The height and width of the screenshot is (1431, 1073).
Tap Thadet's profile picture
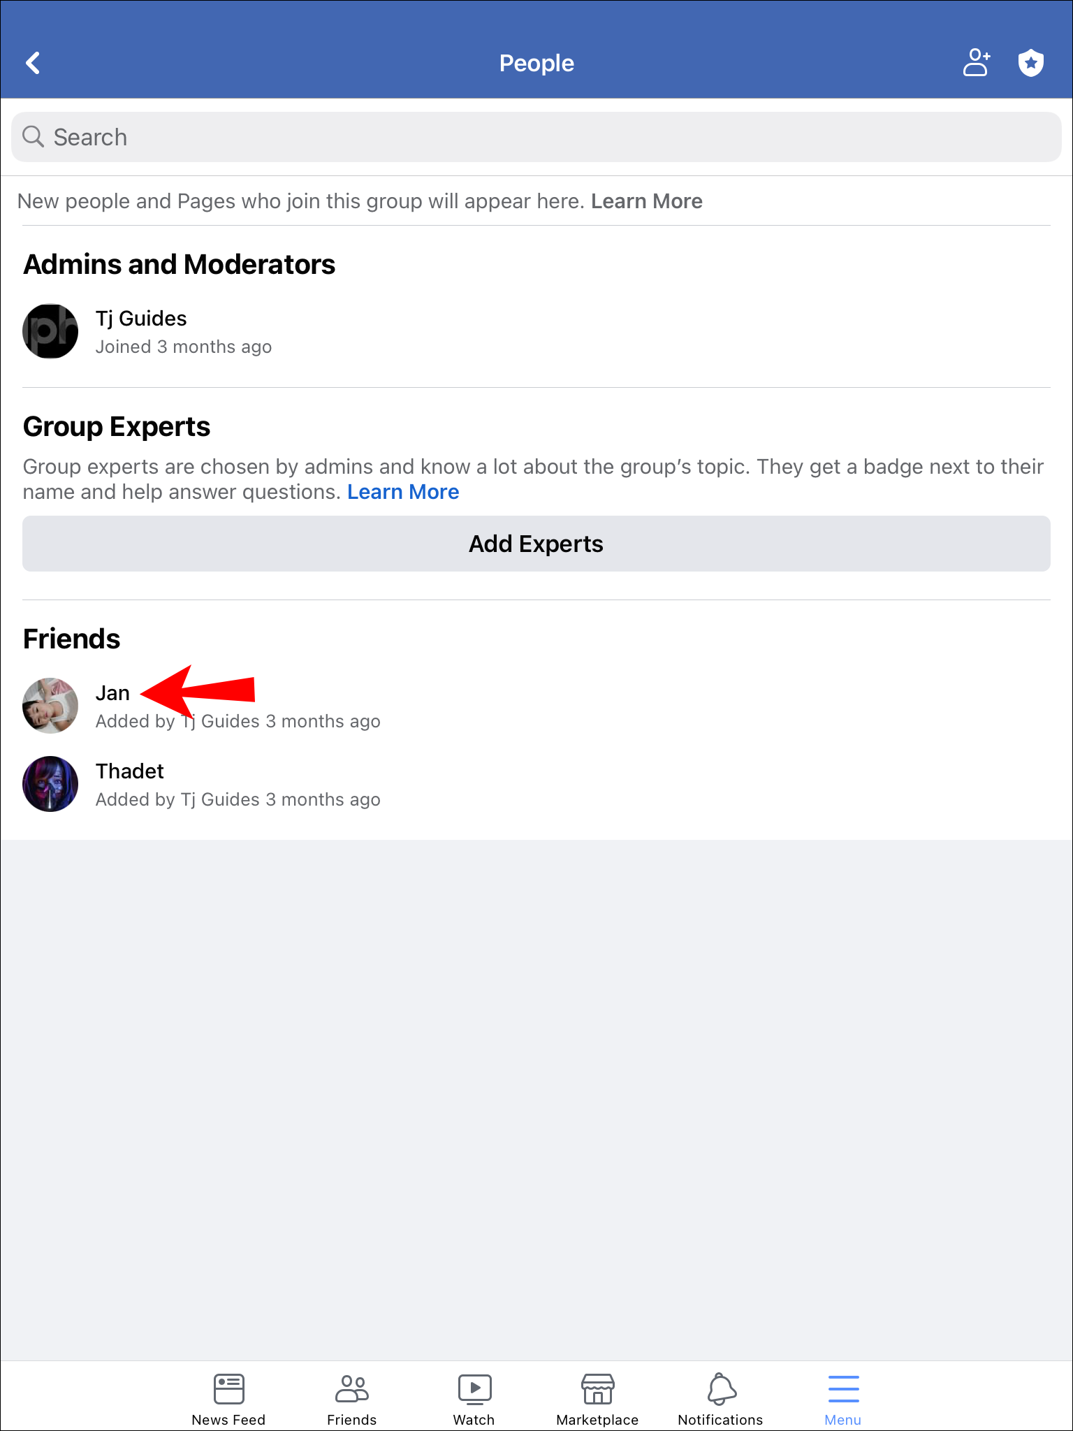point(50,784)
